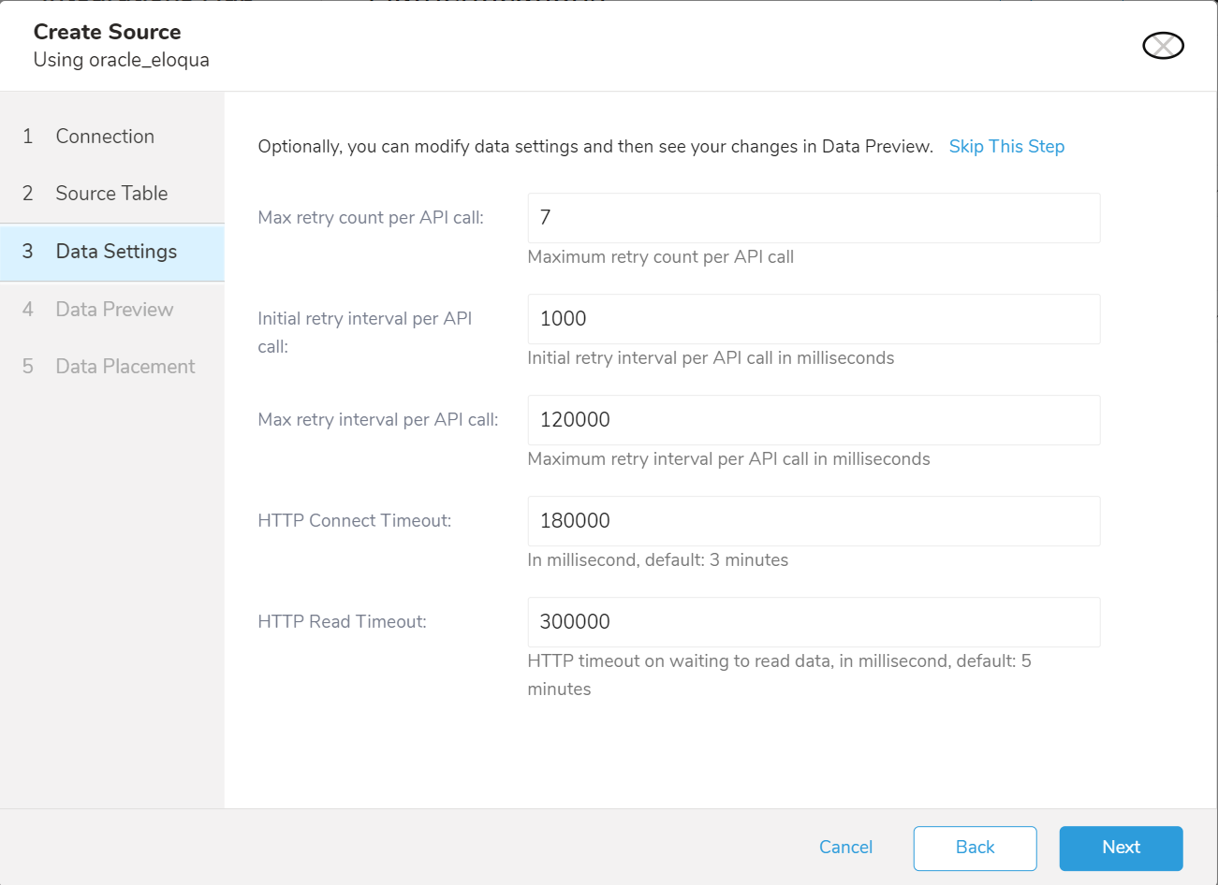Click the Initial retry interval field containing 1000
The width and height of the screenshot is (1218, 885).
[x=813, y=319]
